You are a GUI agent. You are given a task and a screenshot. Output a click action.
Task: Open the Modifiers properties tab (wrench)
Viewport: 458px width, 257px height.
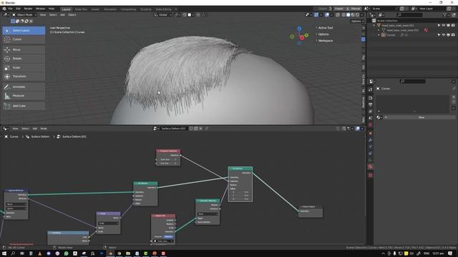[x=371, y=140]
